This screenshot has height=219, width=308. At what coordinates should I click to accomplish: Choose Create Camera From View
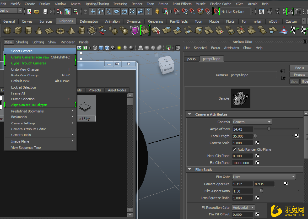point(40,57)
